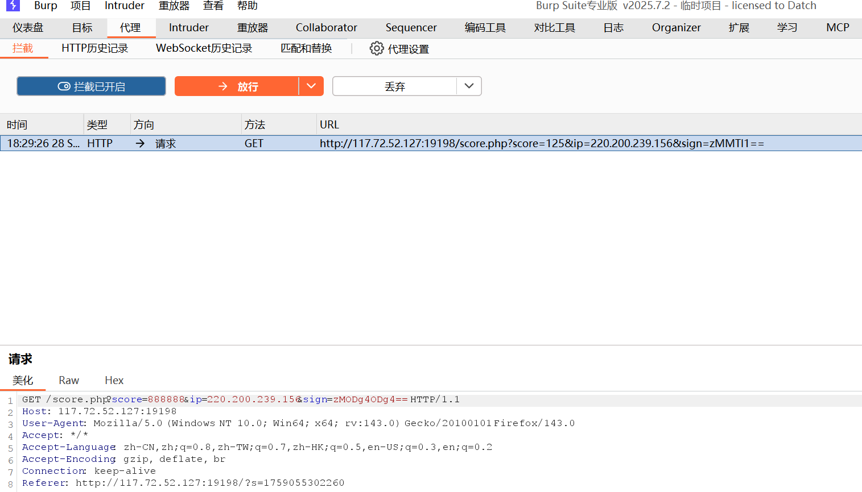Sort by the 方法 column header
Viewport: 862px width, 492px height.
coord(279,124)
